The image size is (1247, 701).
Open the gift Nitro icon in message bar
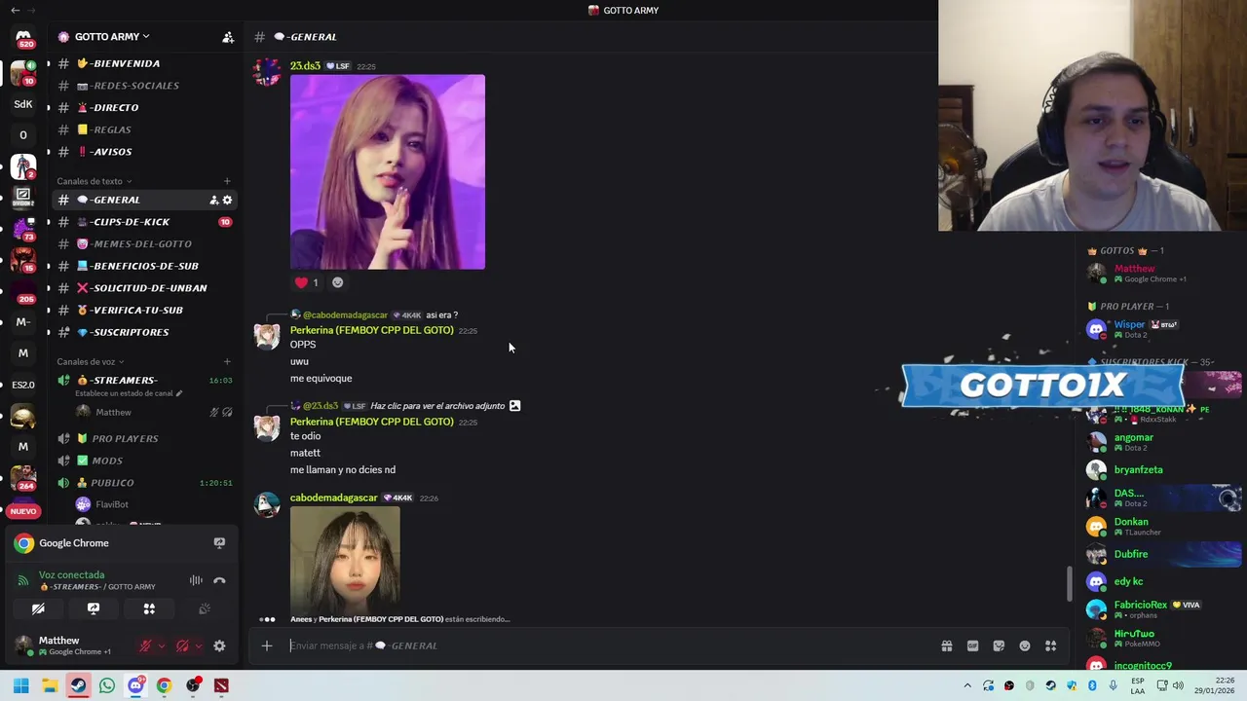[946, 646]
